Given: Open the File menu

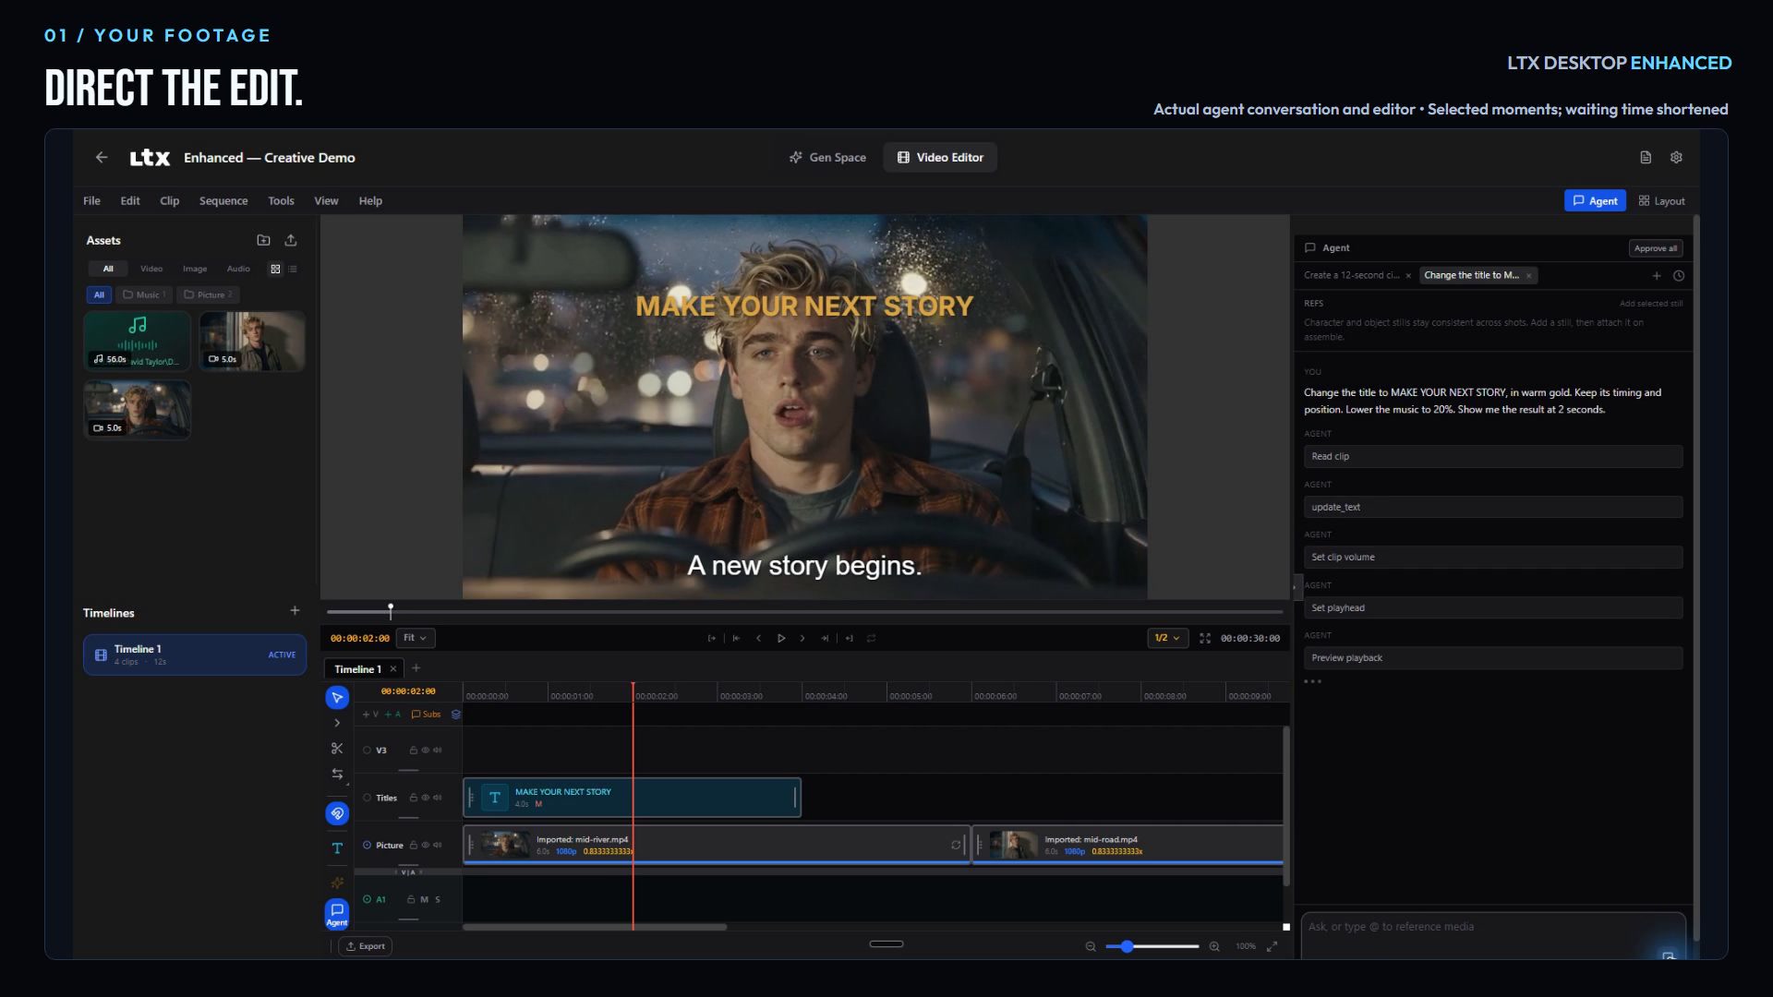Looking at the screenshot, I should pos(91,201).
